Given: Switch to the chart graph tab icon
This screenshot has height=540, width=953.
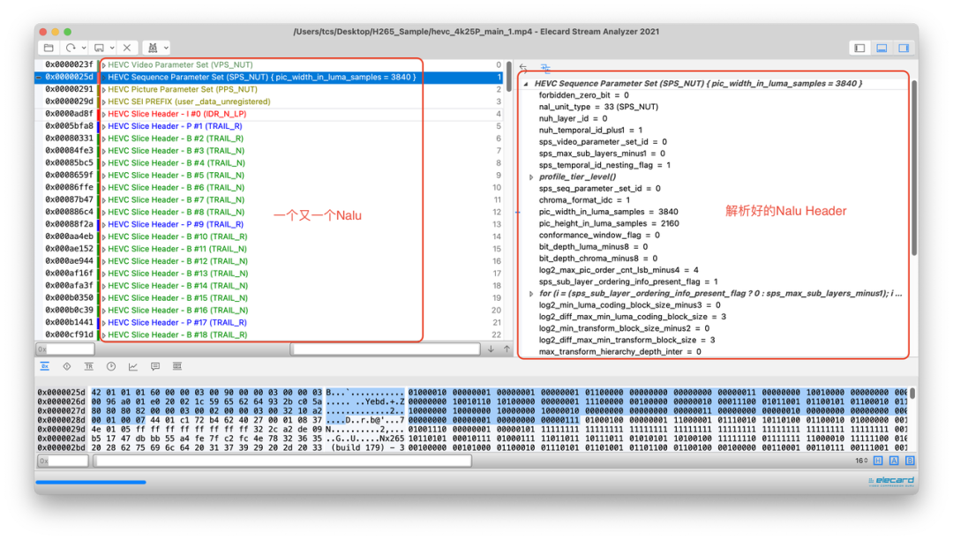Looking at the screenshot, I should [133, 366].
